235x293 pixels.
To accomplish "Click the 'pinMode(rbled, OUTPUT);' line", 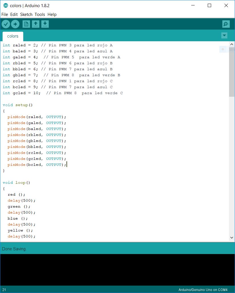I will (x=37, y=135).
